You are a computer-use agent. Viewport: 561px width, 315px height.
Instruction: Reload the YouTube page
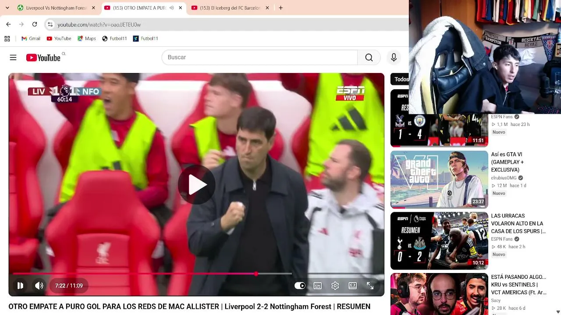(x=35, y=24)
